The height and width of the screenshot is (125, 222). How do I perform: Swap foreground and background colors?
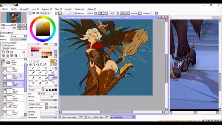pyautogui.click(x=56, y=60)
